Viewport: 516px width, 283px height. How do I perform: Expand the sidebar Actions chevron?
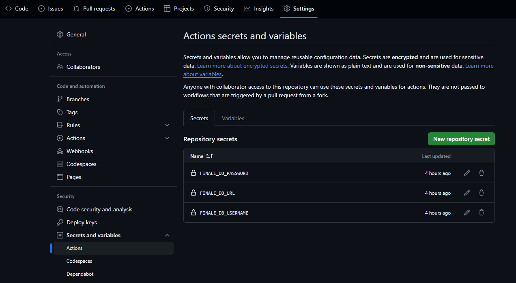pos(167,138)
